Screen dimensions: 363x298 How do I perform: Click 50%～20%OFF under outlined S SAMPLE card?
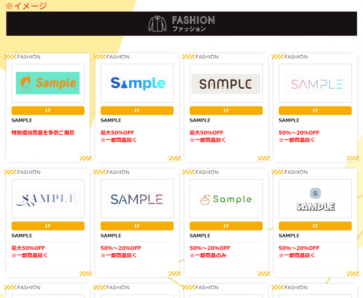coord(299,248)
